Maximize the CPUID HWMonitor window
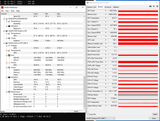The height and width of the screenshot is (121, 160). (x=76, y=7)
